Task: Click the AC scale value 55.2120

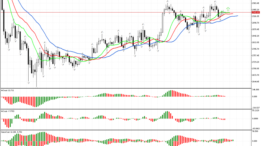Action: 255,110
